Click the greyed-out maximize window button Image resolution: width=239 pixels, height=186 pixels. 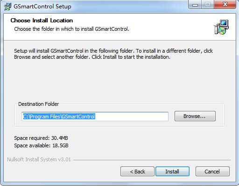tap(208, 5)
